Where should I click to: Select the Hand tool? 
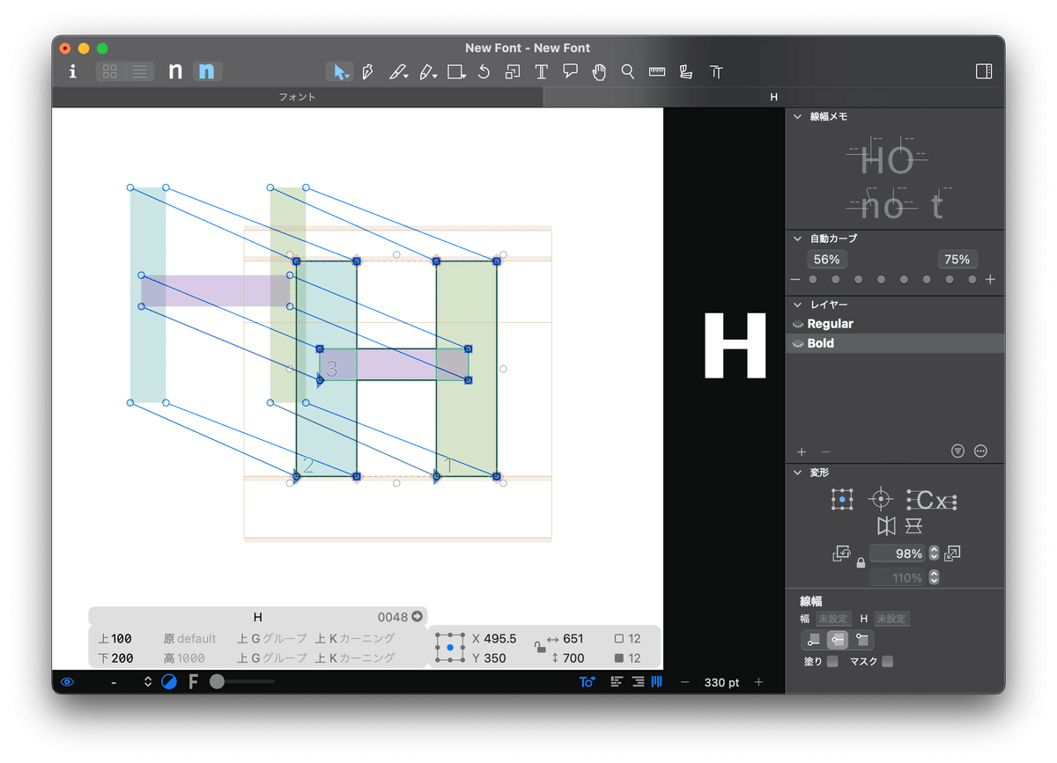(599, 72)
